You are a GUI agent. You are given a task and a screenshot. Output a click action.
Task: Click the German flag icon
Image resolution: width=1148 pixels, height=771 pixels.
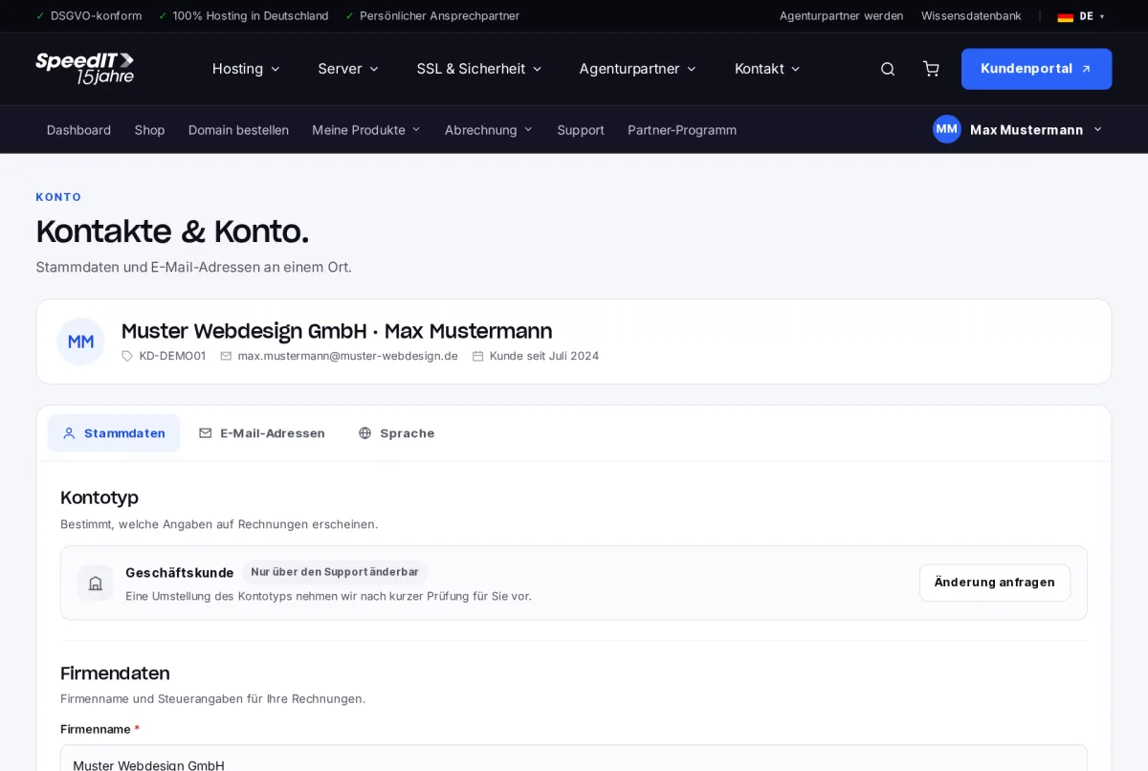[x=1065, y=16]
